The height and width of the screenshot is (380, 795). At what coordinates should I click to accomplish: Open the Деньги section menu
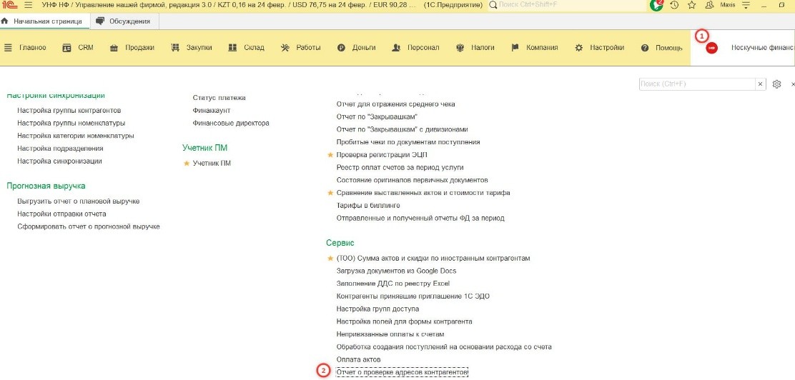click(356, 48)
